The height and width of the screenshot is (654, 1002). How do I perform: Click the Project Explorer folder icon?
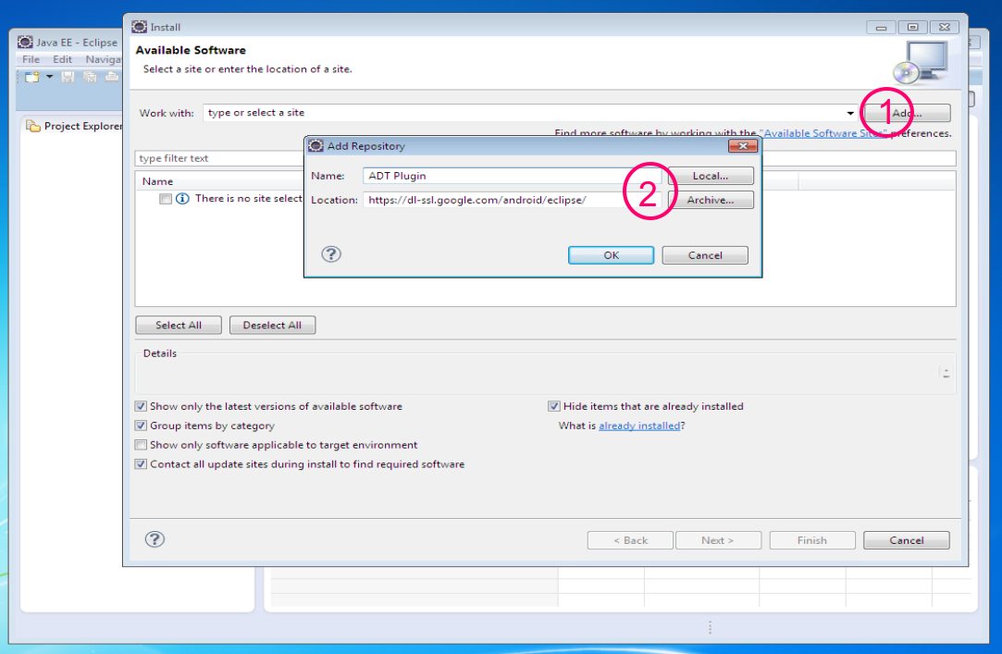[x=32, y=126]
